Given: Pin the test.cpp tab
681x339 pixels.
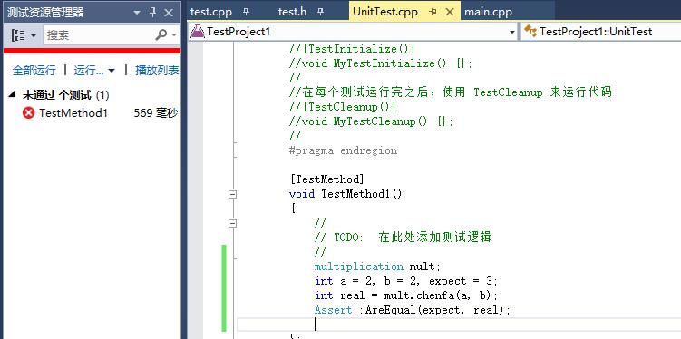Looking at the screenshot, I should tap(246, 12).
